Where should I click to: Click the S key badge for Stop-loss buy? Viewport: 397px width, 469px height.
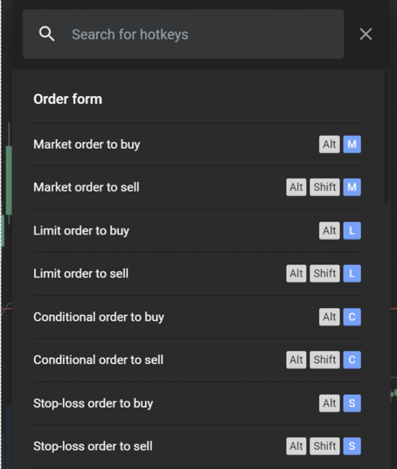[x=352, y=403]
